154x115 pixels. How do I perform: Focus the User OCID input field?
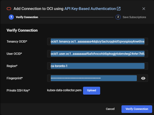(98, 54)
